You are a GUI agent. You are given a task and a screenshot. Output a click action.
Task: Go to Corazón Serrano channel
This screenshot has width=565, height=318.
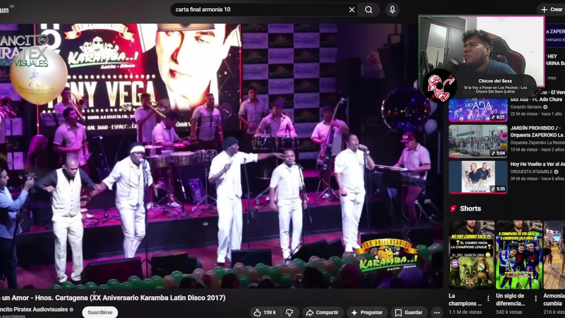(527, 107)
